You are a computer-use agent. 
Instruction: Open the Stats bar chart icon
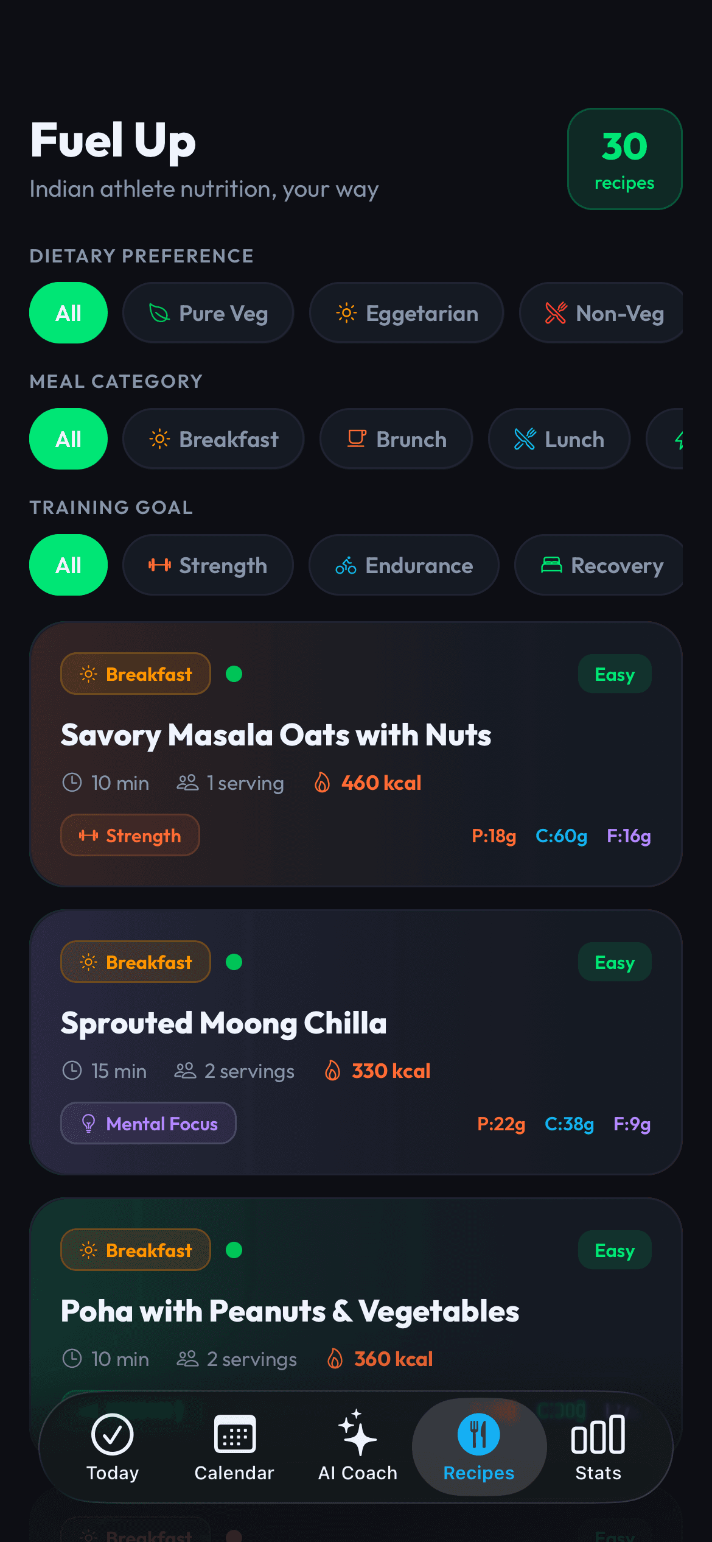598,1435
